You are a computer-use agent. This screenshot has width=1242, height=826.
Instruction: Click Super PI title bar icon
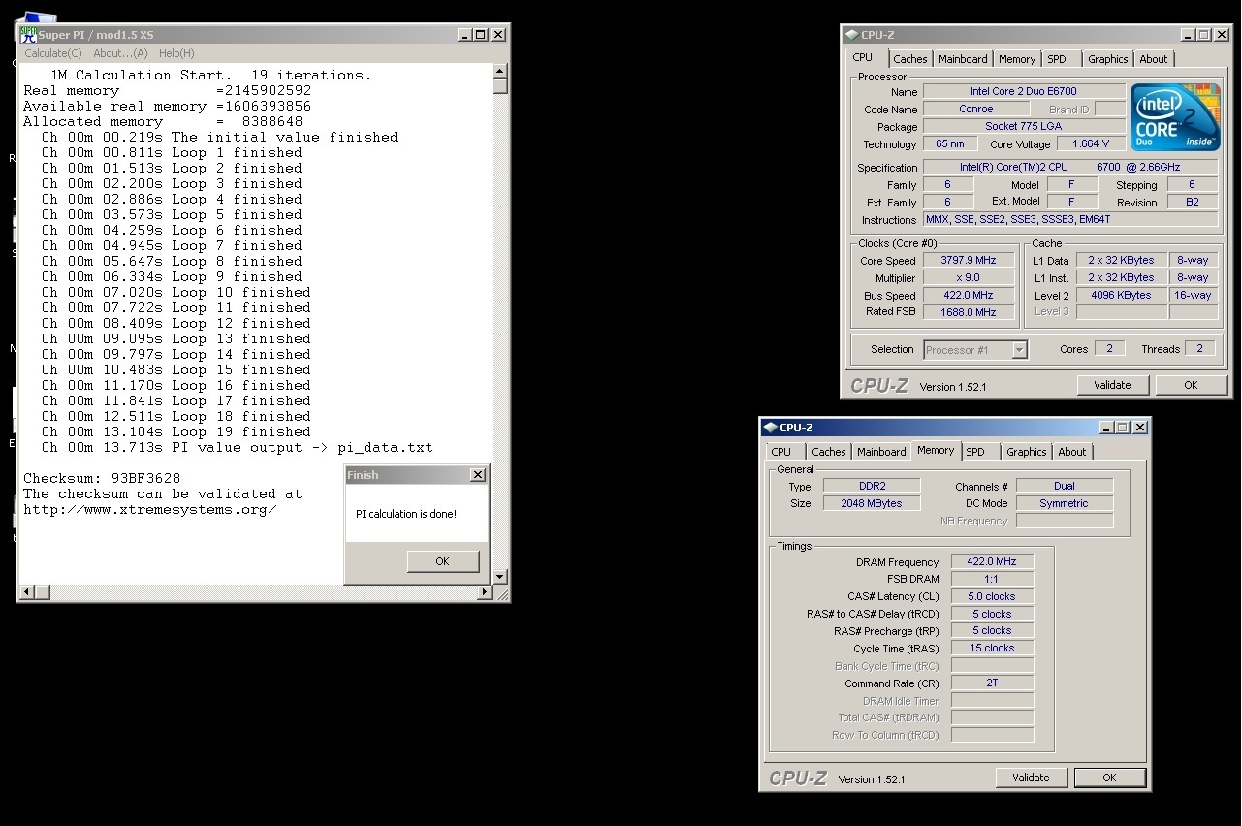[28, 34]
